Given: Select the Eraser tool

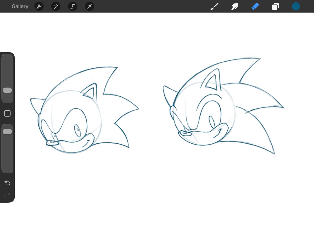Looking at the screenshot, I should coord(255,7).
